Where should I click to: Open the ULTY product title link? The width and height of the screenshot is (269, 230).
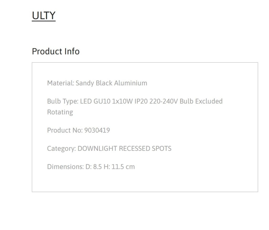[44, 15]
